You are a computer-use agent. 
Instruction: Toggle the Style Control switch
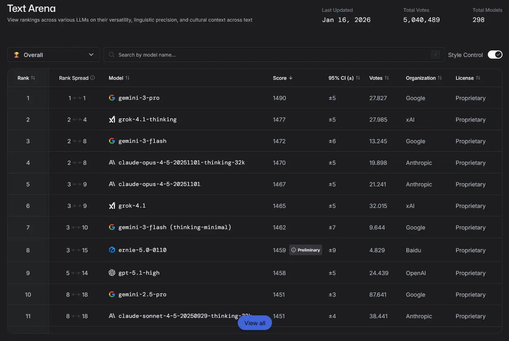coord(495,55)
